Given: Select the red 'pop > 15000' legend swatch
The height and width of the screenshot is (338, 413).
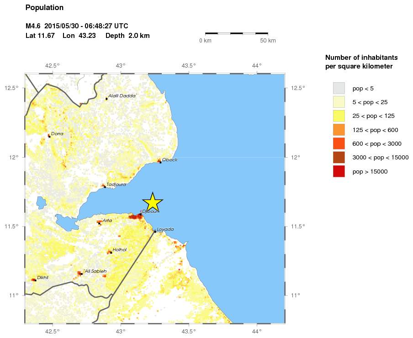Looking at the screenshot, I should (339, 172).
